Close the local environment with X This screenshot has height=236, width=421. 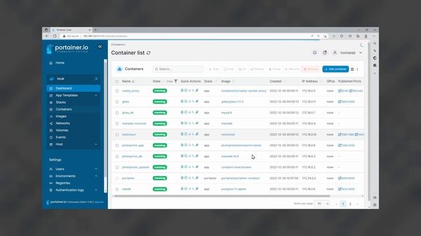(x=96, y=79)
